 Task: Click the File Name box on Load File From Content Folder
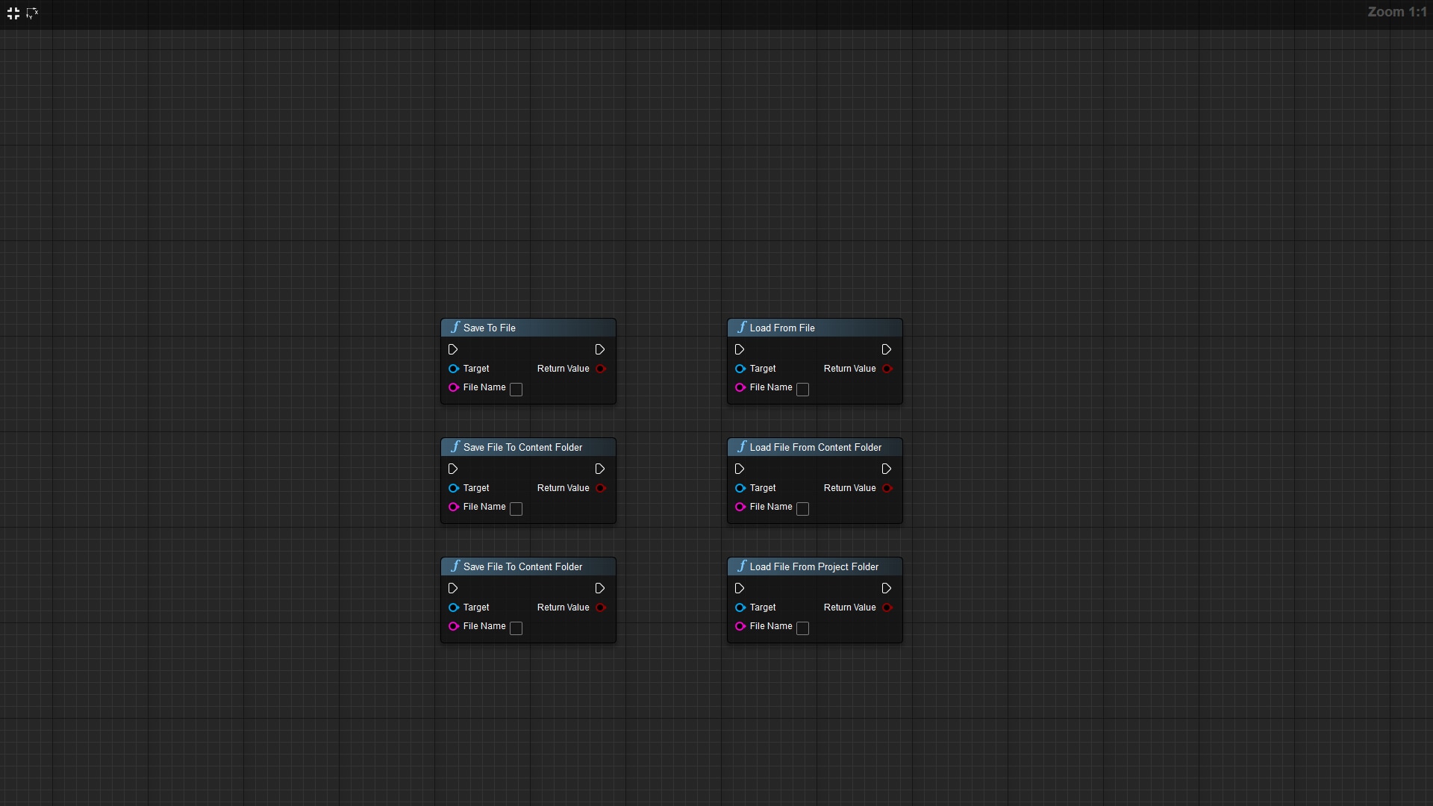[x=802, y=509]
